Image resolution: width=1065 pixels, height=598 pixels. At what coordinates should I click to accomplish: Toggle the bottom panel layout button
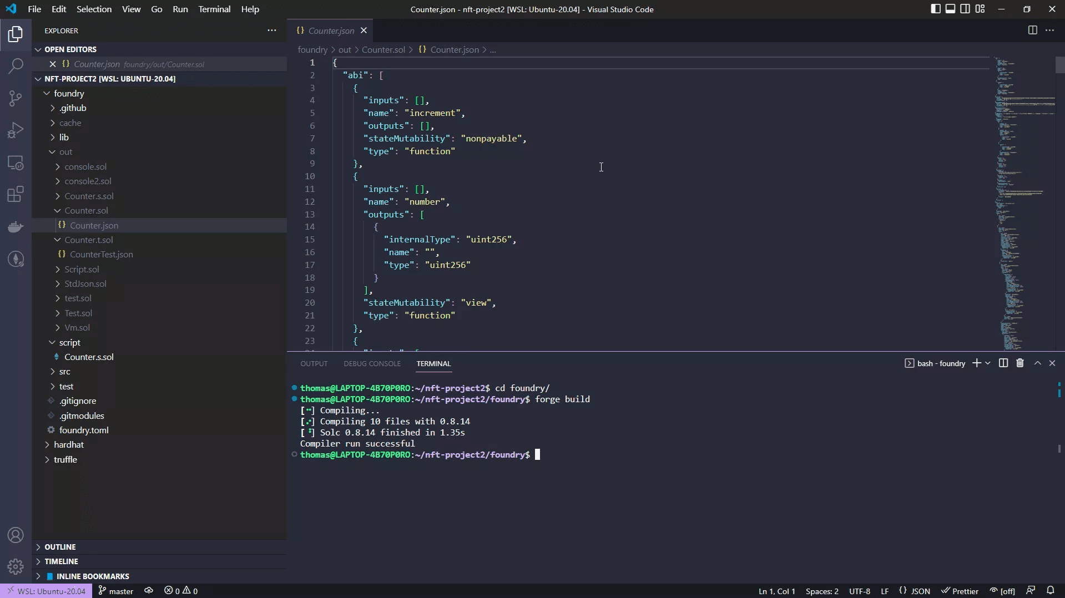[951, 9]
